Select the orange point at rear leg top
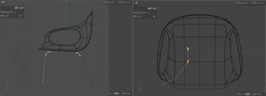The height and width of the screenshot is (96, 266). (80, 56)
